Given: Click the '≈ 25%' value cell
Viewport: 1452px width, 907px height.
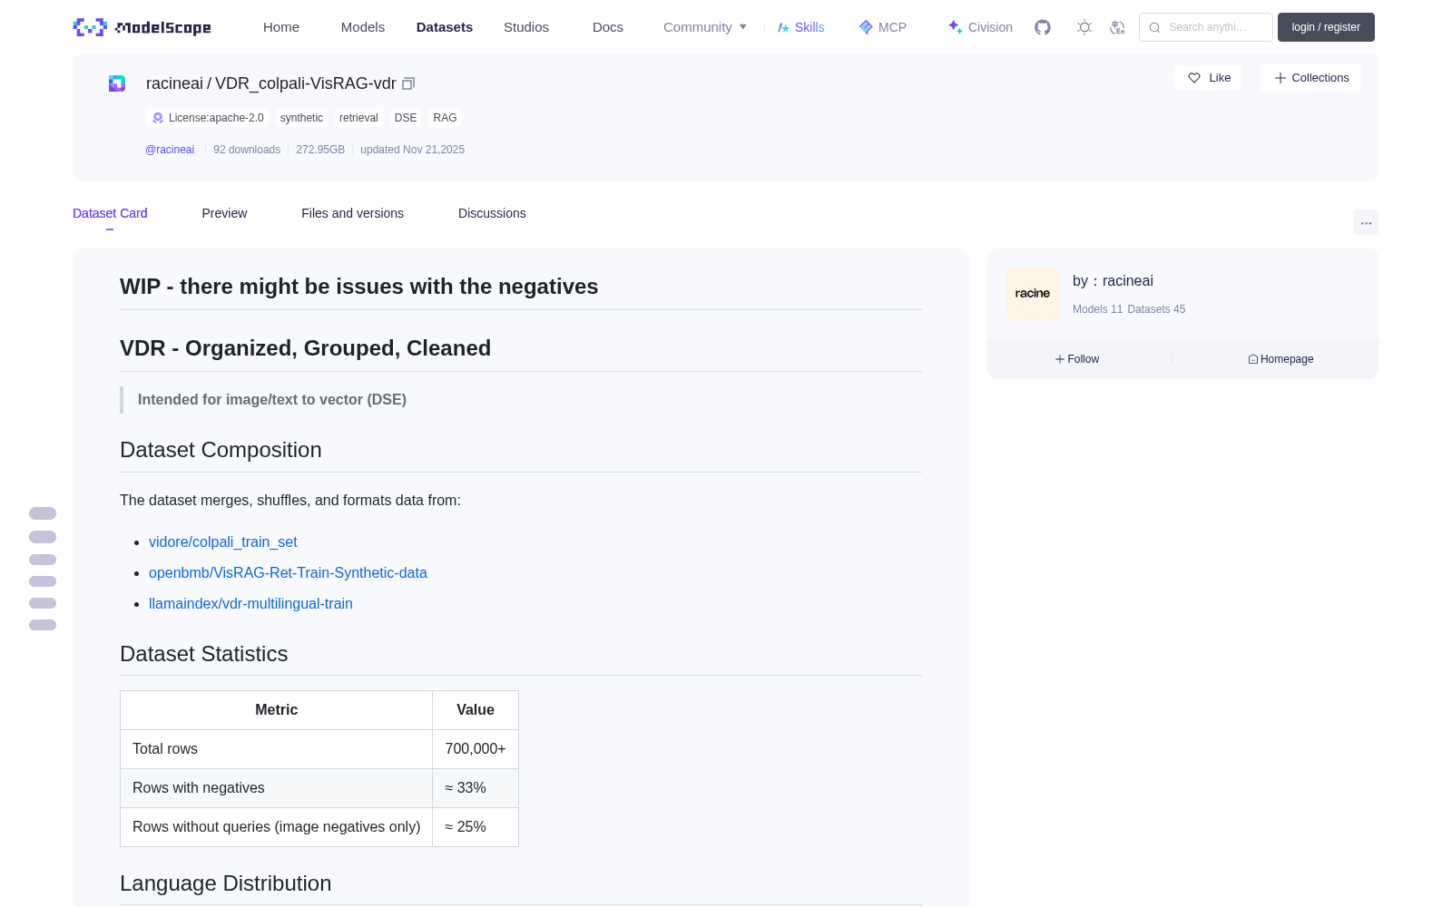Looking at the screenshot, I should [476, 827].
